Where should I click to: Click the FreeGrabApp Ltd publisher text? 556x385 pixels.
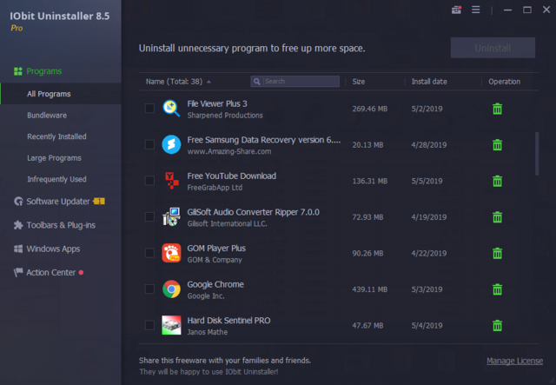[215, 188]
